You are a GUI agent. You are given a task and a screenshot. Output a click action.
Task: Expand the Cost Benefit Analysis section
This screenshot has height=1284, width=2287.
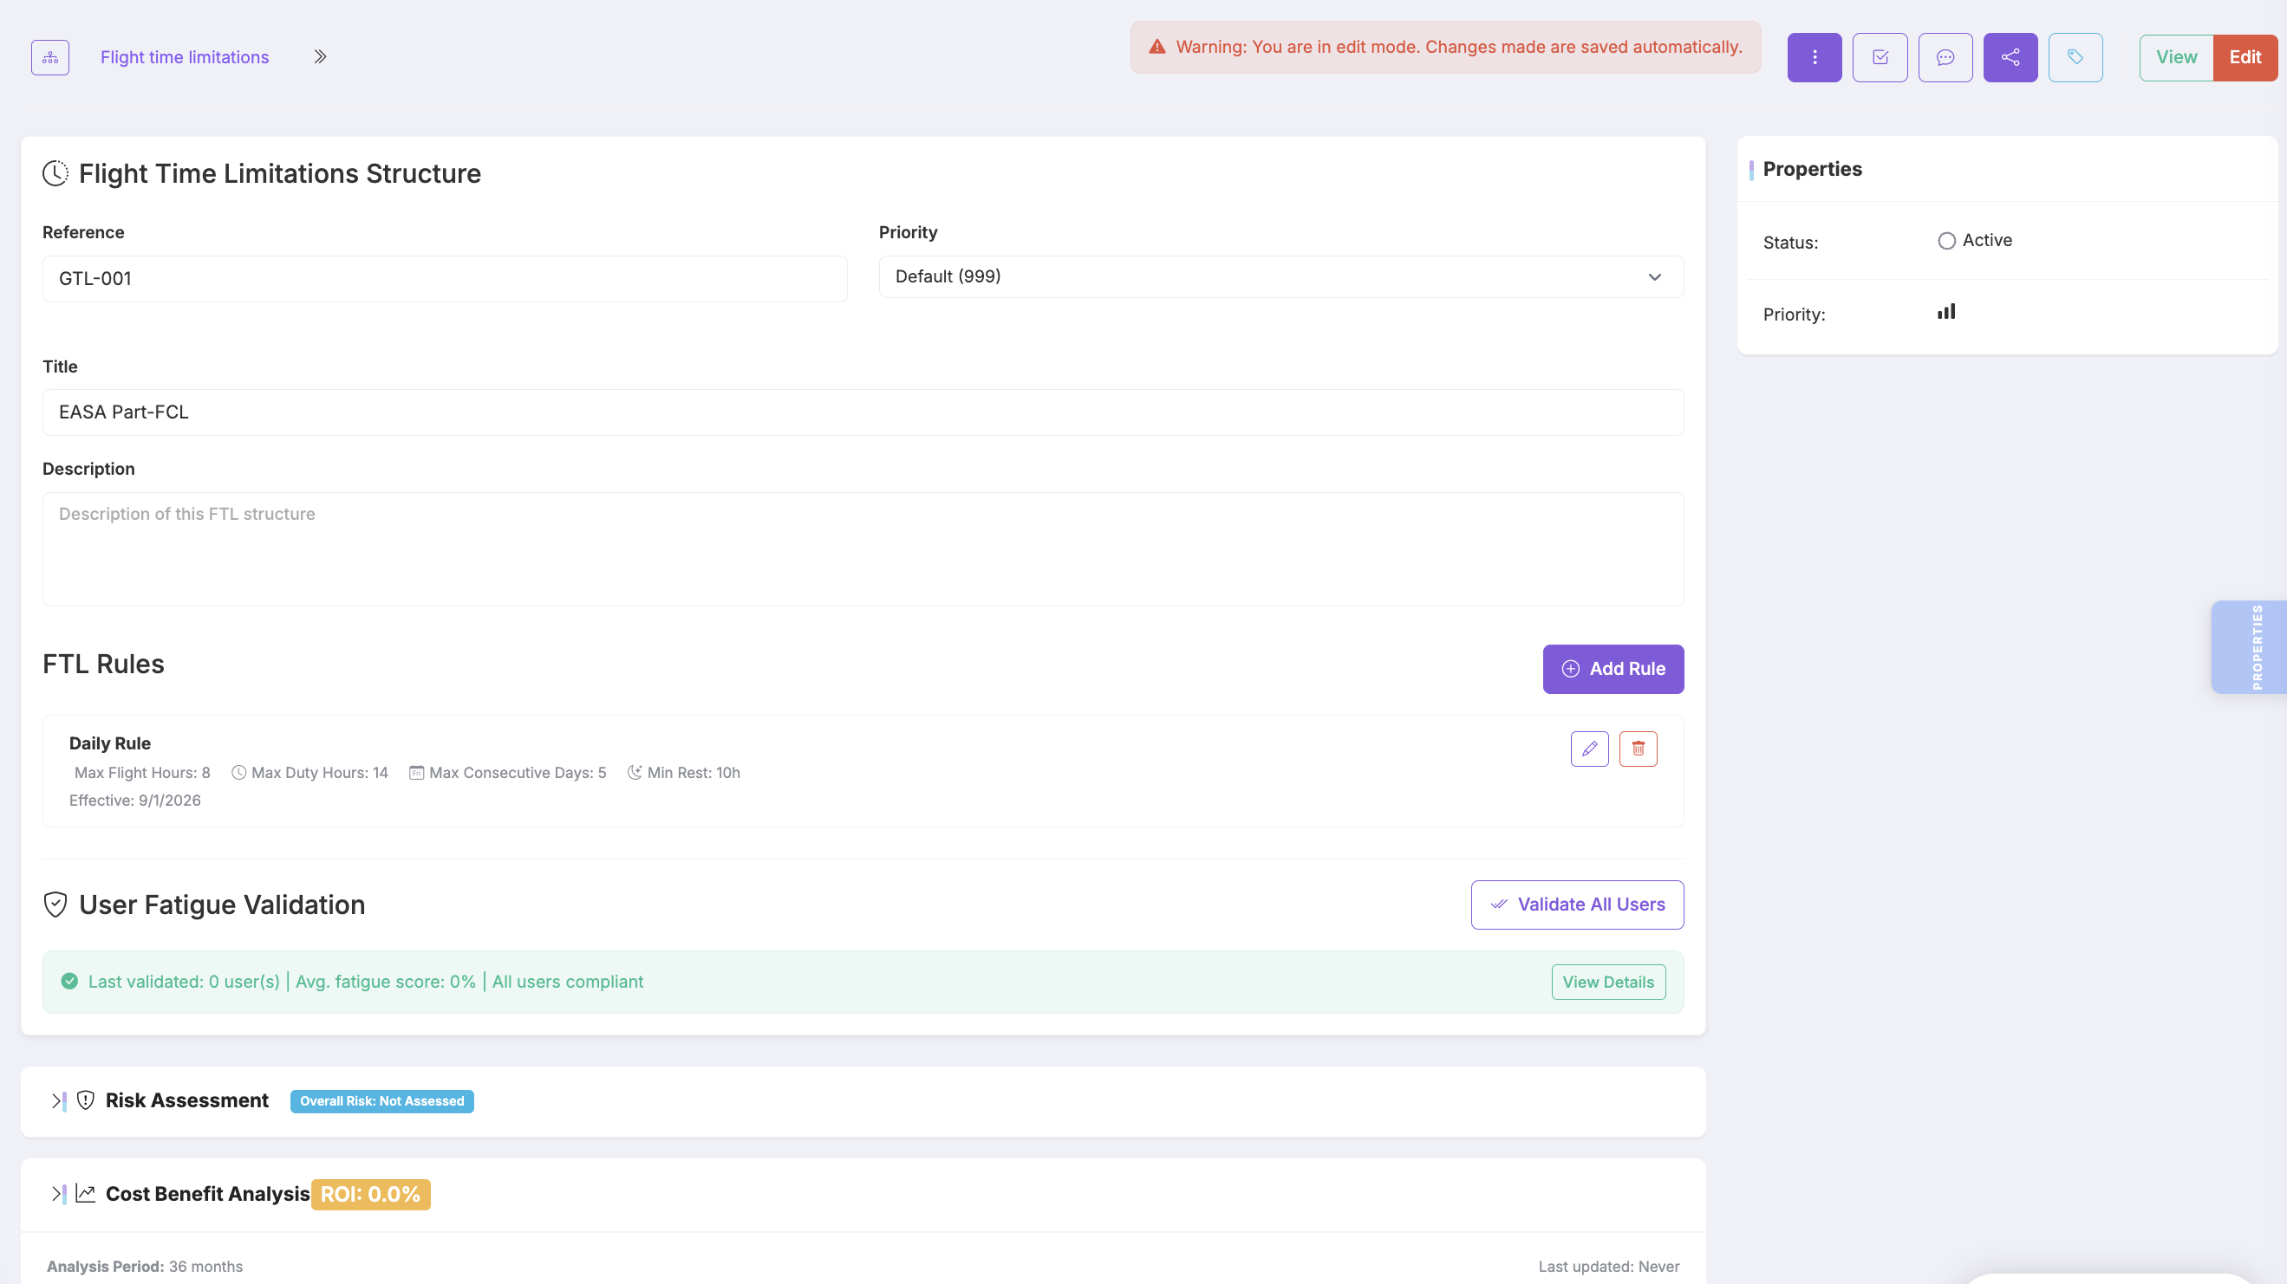pos(58,1195)
